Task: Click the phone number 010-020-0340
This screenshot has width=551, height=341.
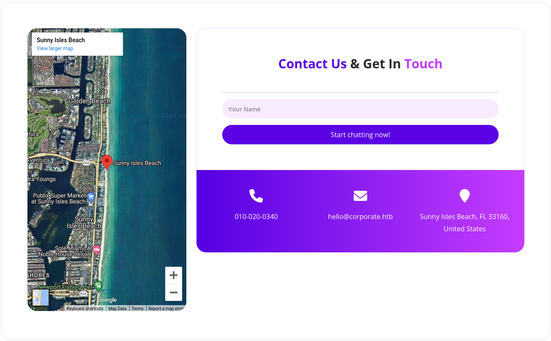Action: (256, 217)
